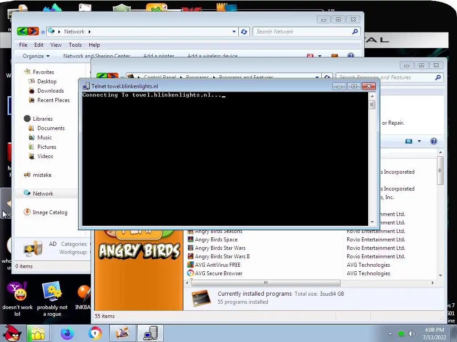Click the help icon in Programs and Features
The image size is (457, 342).
pyautogui.click(x=433, y=141)
